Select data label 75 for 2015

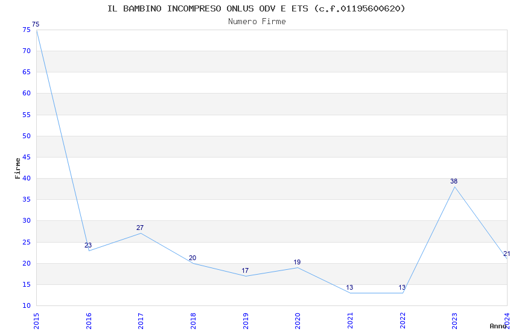(36, 24)
